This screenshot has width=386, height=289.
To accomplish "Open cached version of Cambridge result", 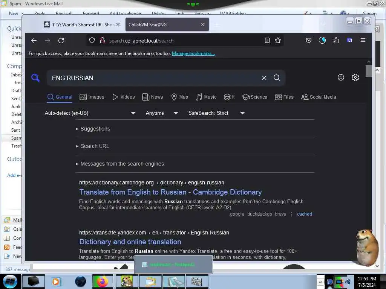I will click(305, 214).
